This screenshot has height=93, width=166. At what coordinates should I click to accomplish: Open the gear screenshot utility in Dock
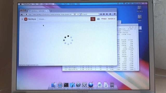click(84, 85)
